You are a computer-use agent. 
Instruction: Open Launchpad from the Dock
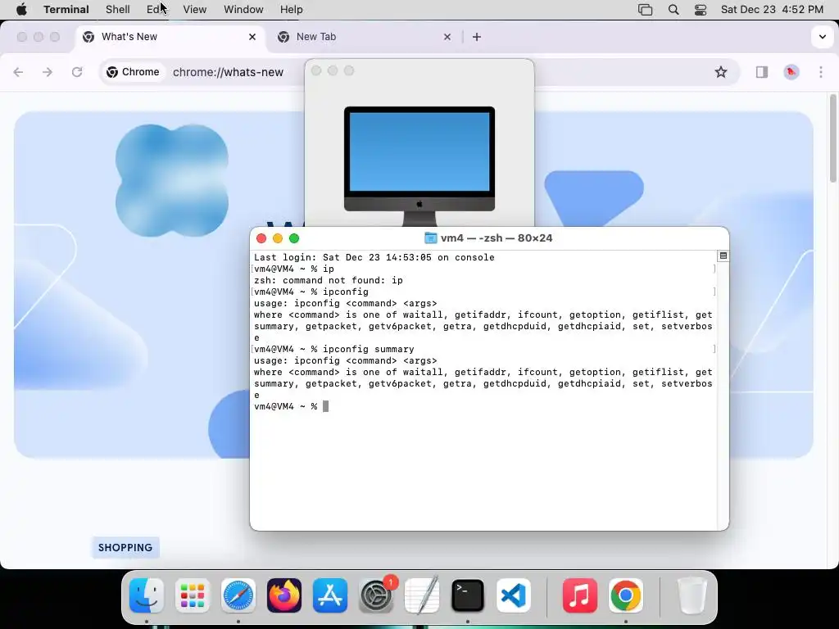[x=193, y=595]
